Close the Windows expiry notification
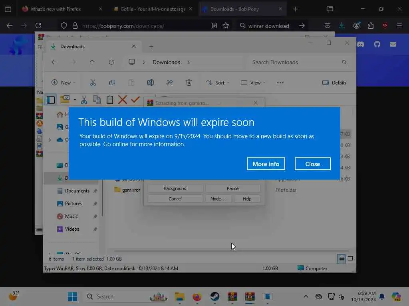The image size is (409, 306). click(312, 164)
